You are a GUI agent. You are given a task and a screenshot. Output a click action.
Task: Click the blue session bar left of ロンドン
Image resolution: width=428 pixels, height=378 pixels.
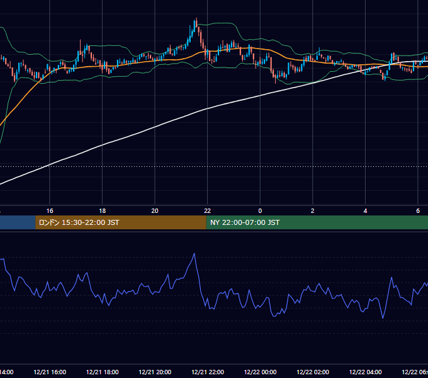coord(18,222)
